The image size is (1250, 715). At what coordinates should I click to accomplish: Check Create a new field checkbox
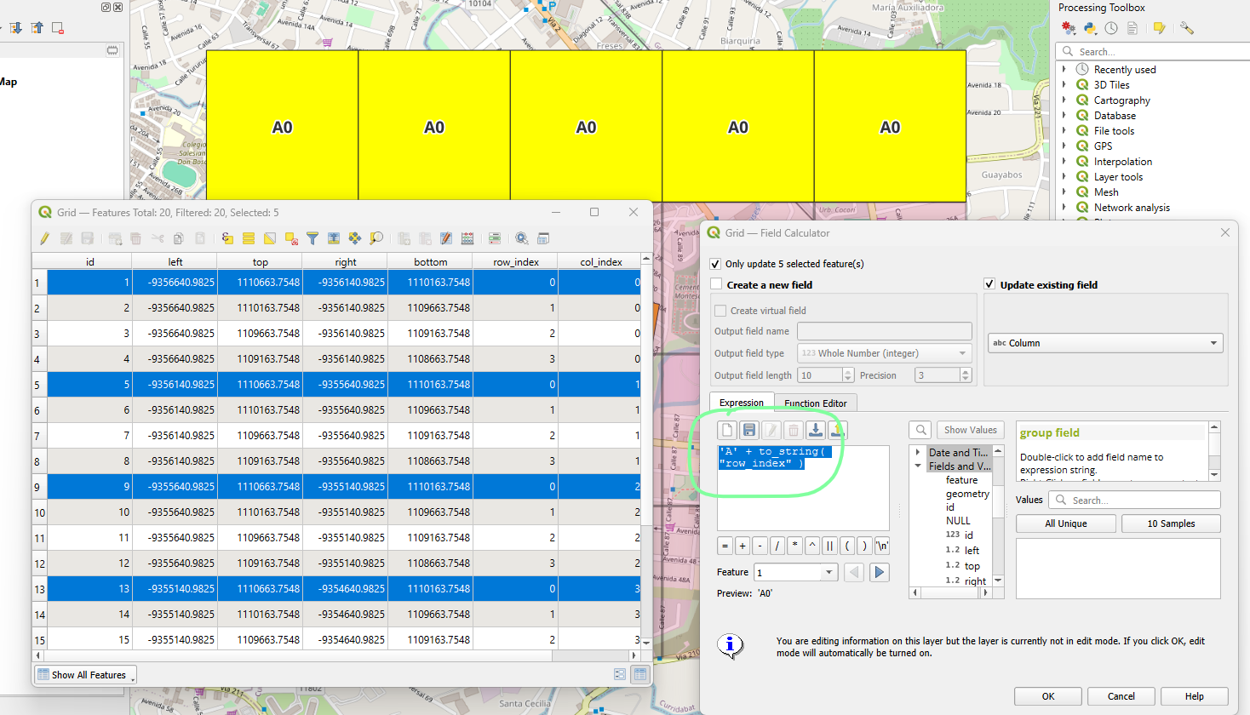point(716,284)
